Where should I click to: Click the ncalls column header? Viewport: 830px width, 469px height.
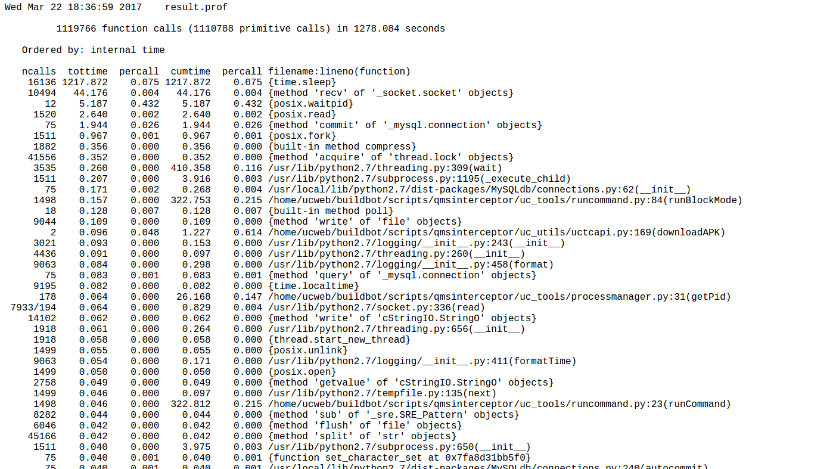click(x=39, y=72)
